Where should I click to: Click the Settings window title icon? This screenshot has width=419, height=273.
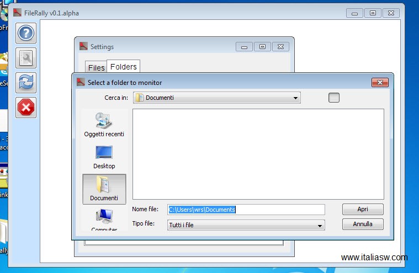coord(83,46)
